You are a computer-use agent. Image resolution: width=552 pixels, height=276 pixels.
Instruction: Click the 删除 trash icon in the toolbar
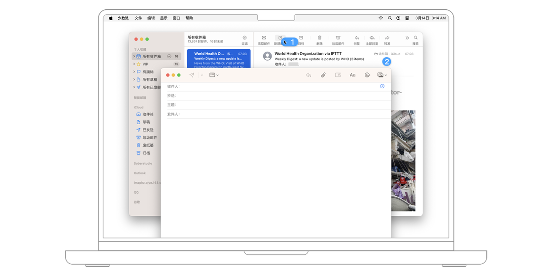coord(319,38)
